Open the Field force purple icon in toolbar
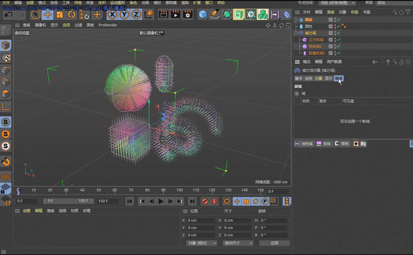The width and height of the screenshot is (413, 255). point(275,15)
